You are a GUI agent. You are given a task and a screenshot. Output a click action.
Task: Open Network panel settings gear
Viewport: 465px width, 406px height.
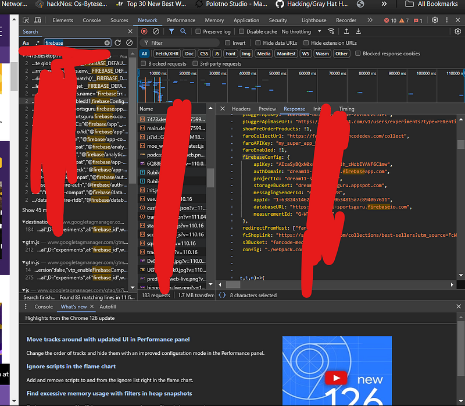click(x=457, y=31)
